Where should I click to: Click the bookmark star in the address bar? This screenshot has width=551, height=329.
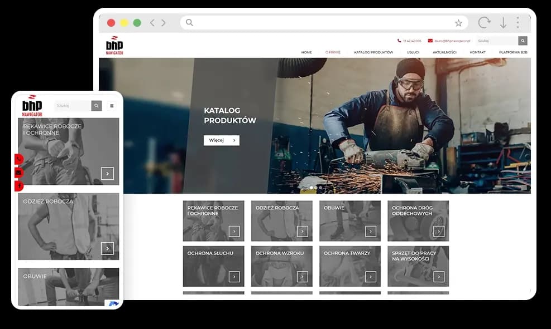[458, 23]
